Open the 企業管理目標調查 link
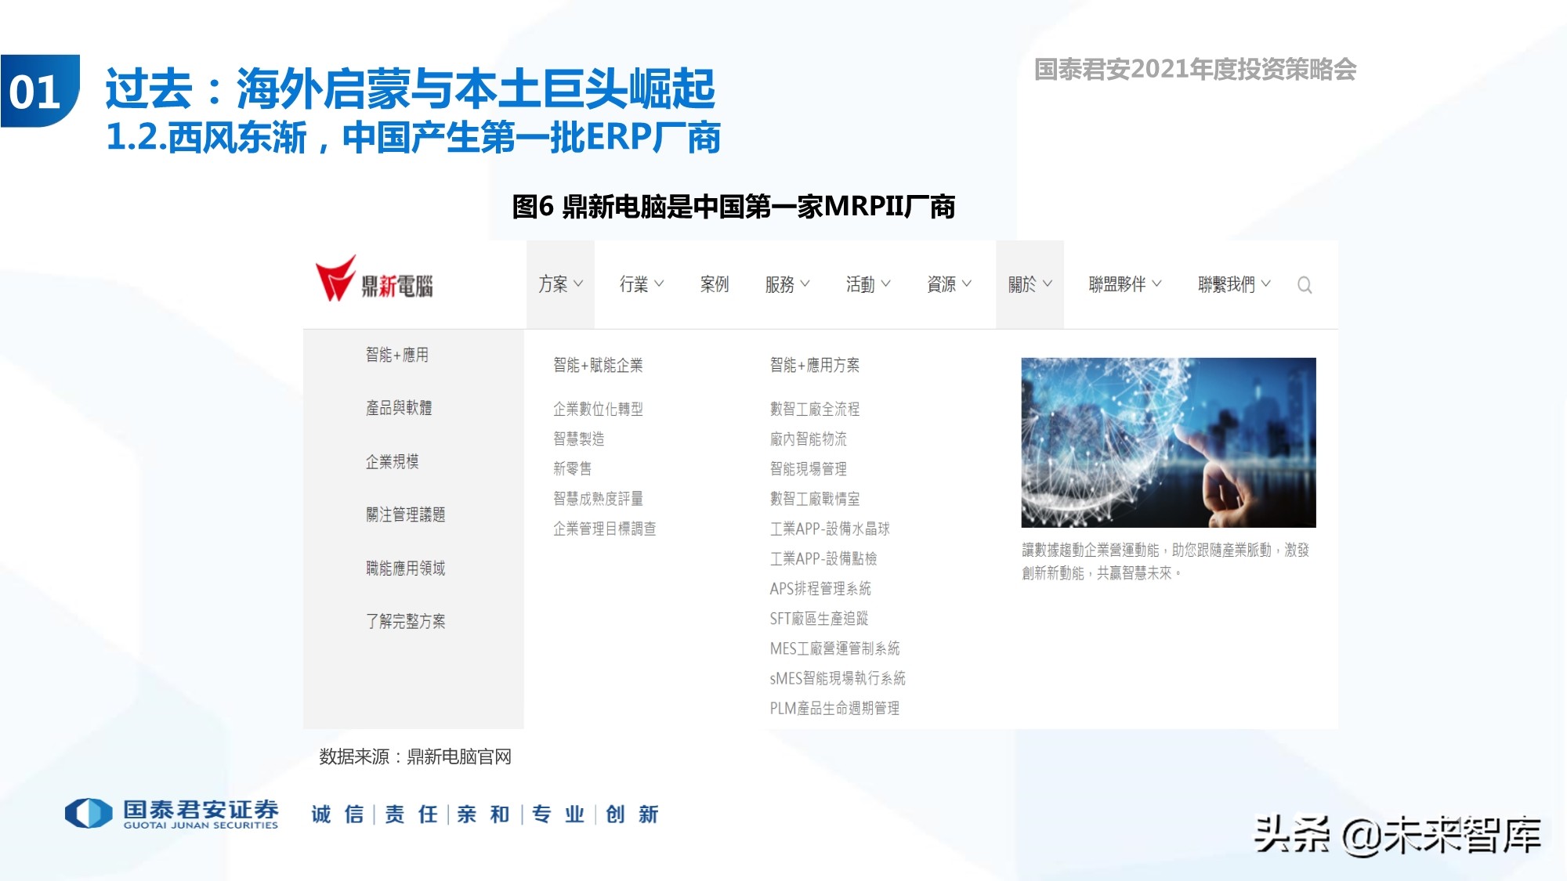Viewport: 1567px width, 881px height. [604, 529]
